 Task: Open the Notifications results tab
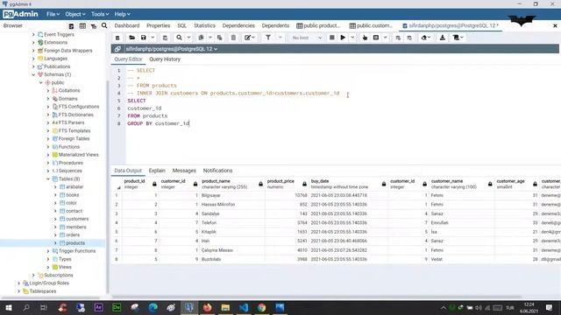coord(217,171)
